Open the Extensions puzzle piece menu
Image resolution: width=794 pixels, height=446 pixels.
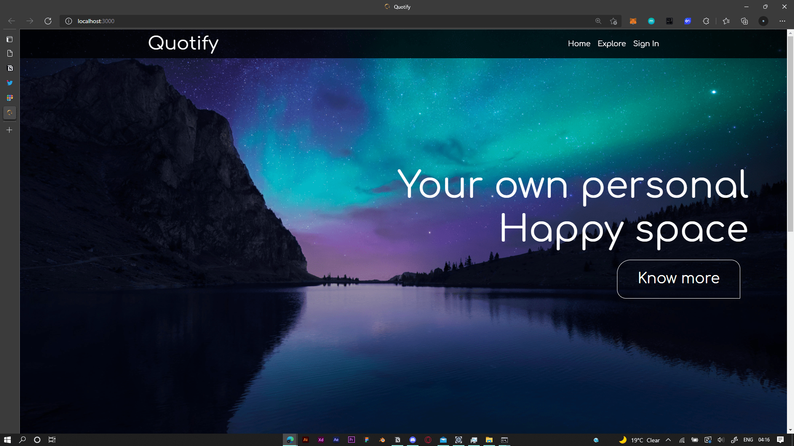[x=706, y=21]
